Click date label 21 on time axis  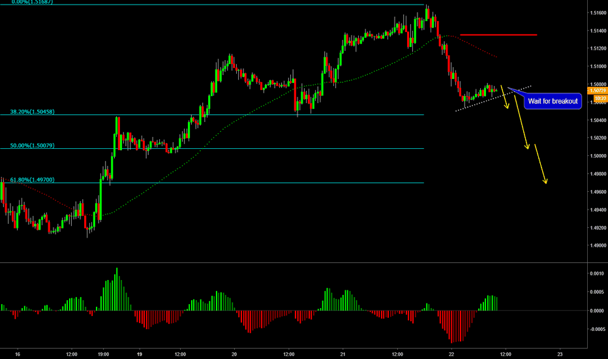pyautogui.click(x=342, y=354)
